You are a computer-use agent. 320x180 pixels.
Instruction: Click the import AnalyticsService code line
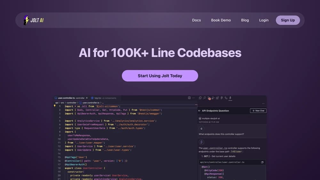111,121
